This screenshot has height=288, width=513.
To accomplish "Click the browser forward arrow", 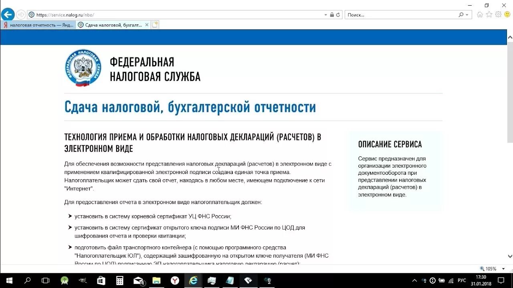I will pyautogui.click(x=21, y=15).
